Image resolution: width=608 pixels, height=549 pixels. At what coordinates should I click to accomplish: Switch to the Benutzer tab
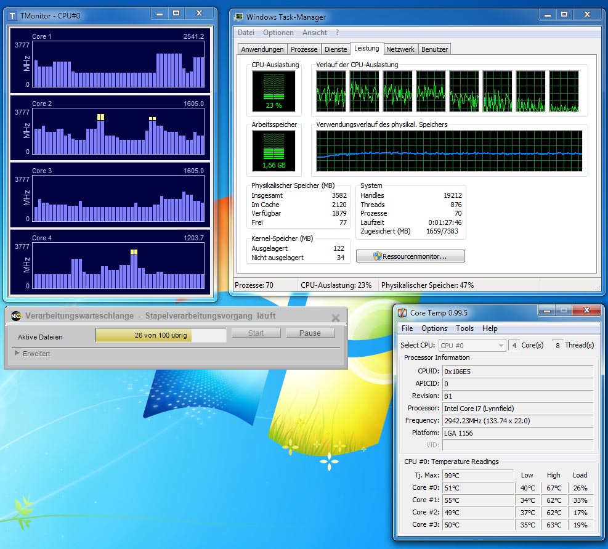[434, 49]
